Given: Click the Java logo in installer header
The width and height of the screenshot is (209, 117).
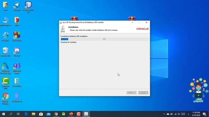Looking at the screenshot, I should coord(63,29).
